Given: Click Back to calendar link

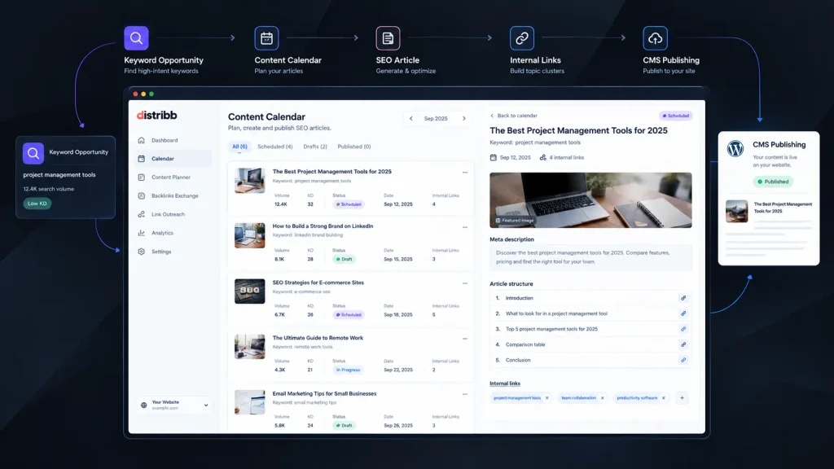Looking at the screenshot, I should [514, 116].
